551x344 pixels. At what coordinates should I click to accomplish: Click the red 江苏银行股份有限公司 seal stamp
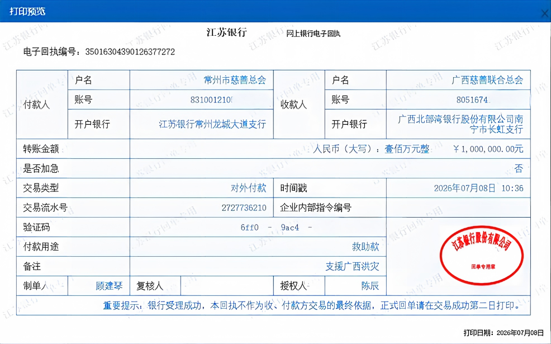[482, 255]
